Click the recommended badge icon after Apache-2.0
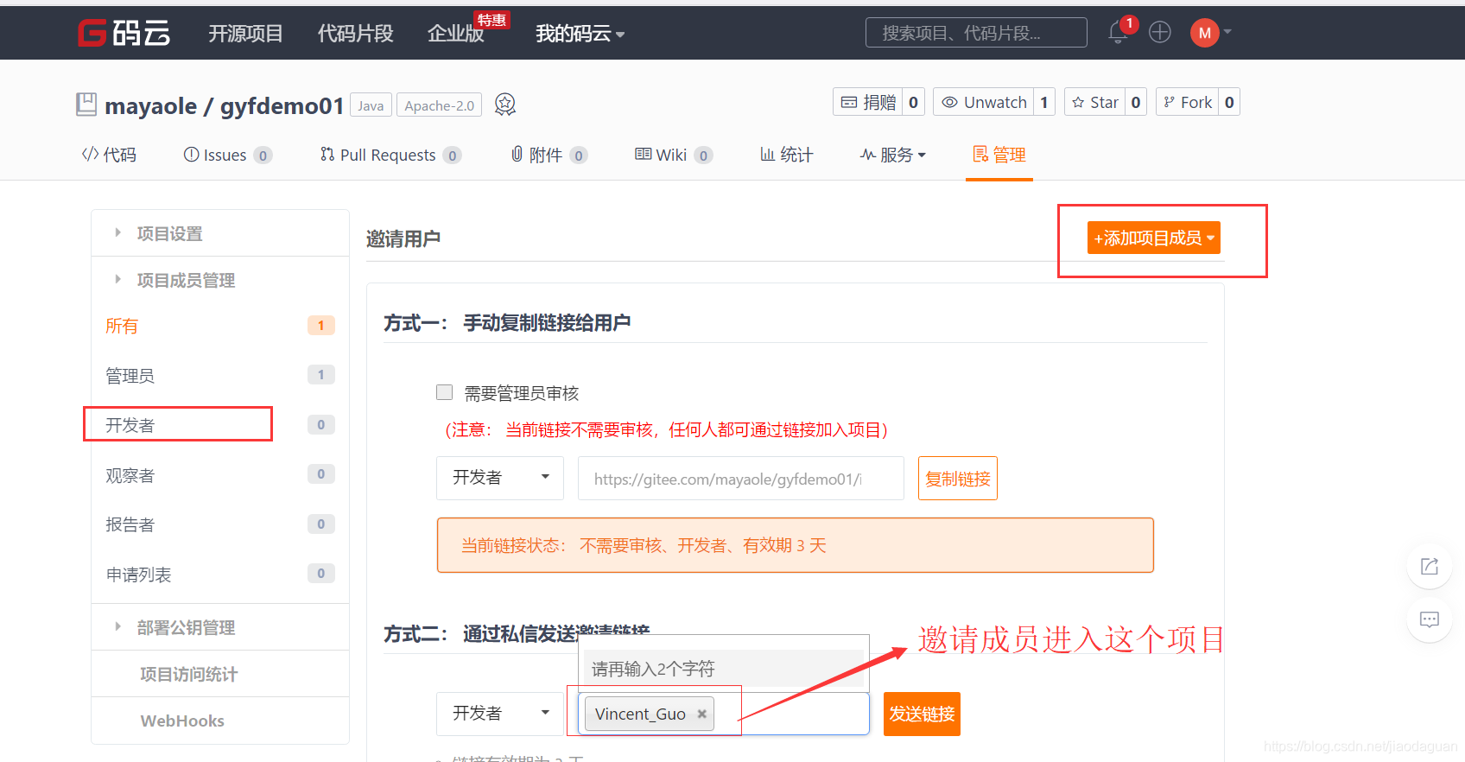The width and height of the screenshot is (1465, 762). (x=505, y=105)
